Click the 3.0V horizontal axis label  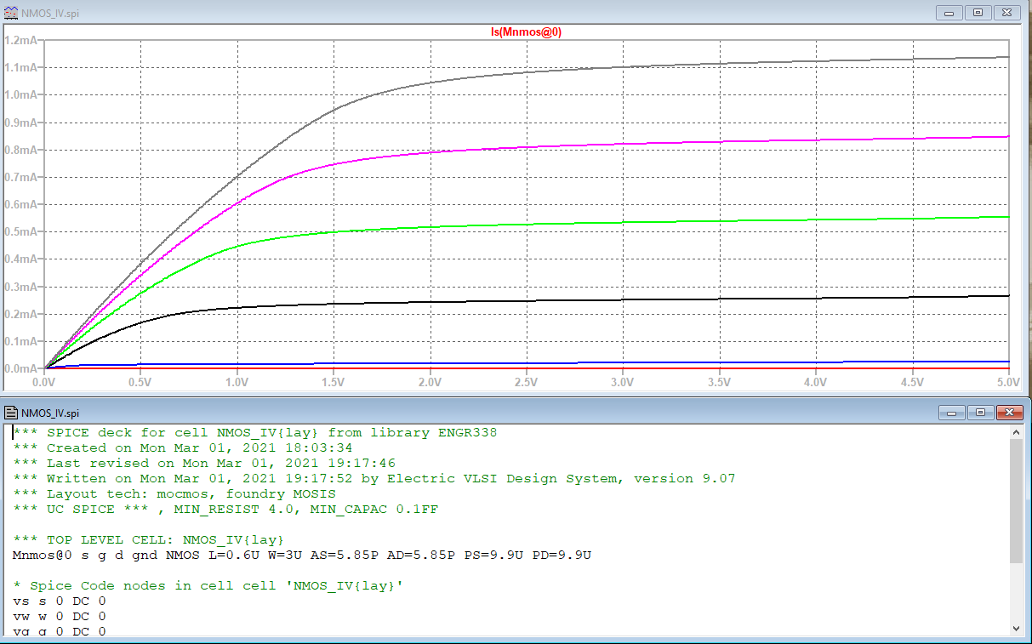[x=623, y=383]
